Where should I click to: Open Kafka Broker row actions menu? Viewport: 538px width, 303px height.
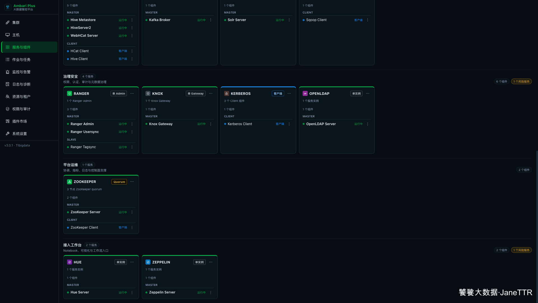[x=211, y=20]
